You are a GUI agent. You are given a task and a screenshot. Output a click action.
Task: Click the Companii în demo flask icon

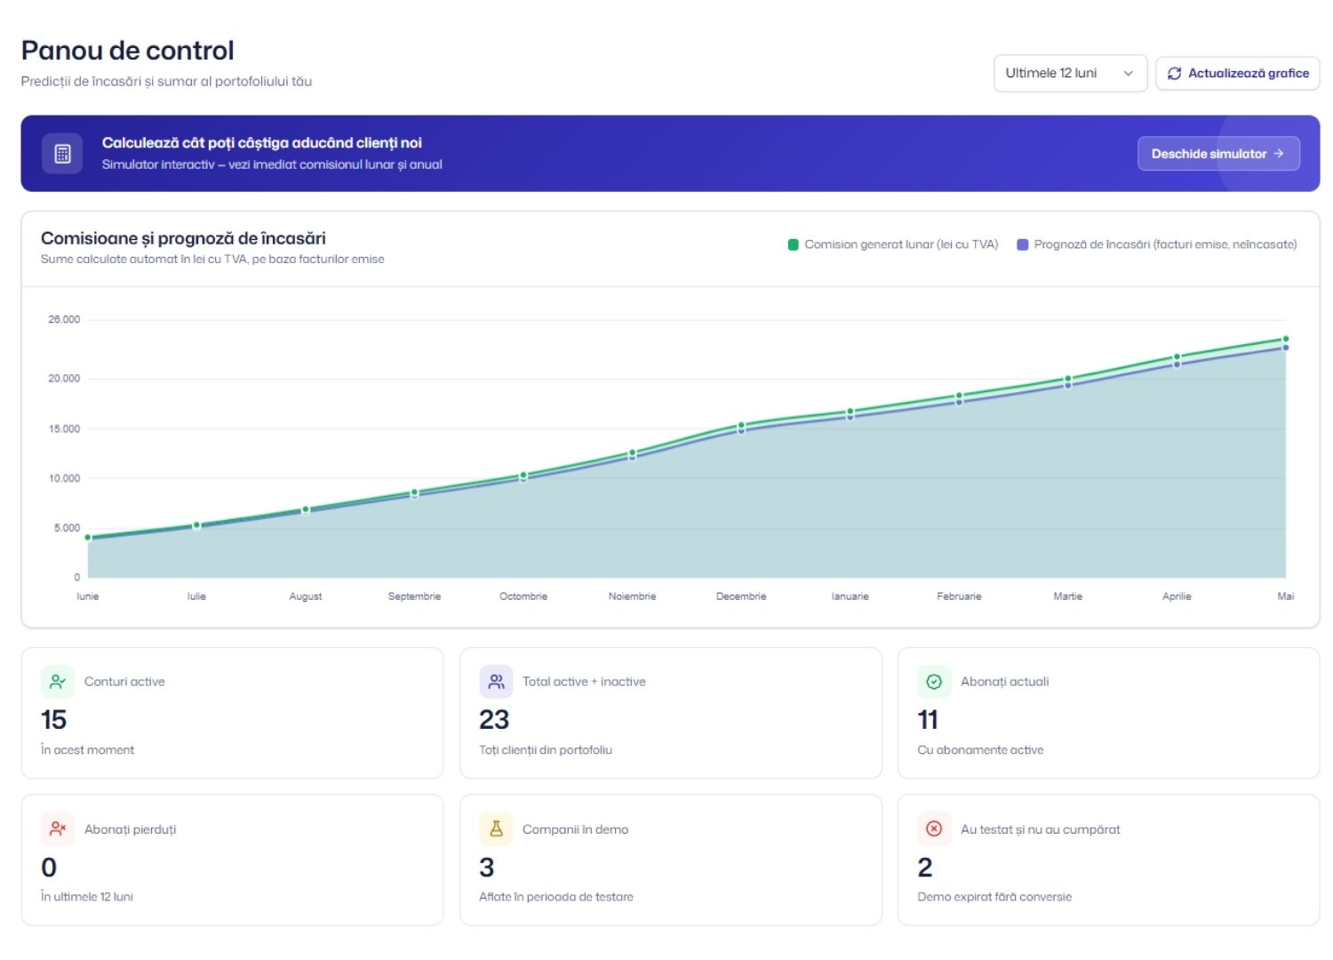tap(496, 828)
